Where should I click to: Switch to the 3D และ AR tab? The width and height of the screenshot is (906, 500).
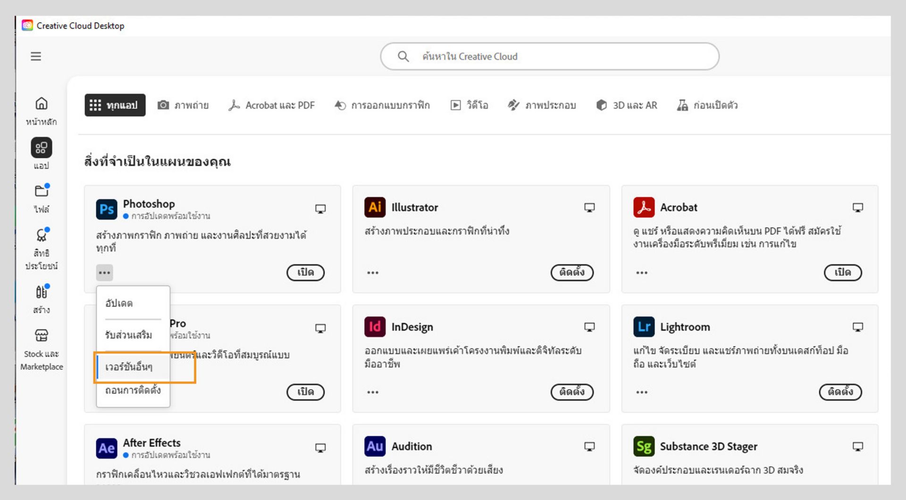coord(627,105)
